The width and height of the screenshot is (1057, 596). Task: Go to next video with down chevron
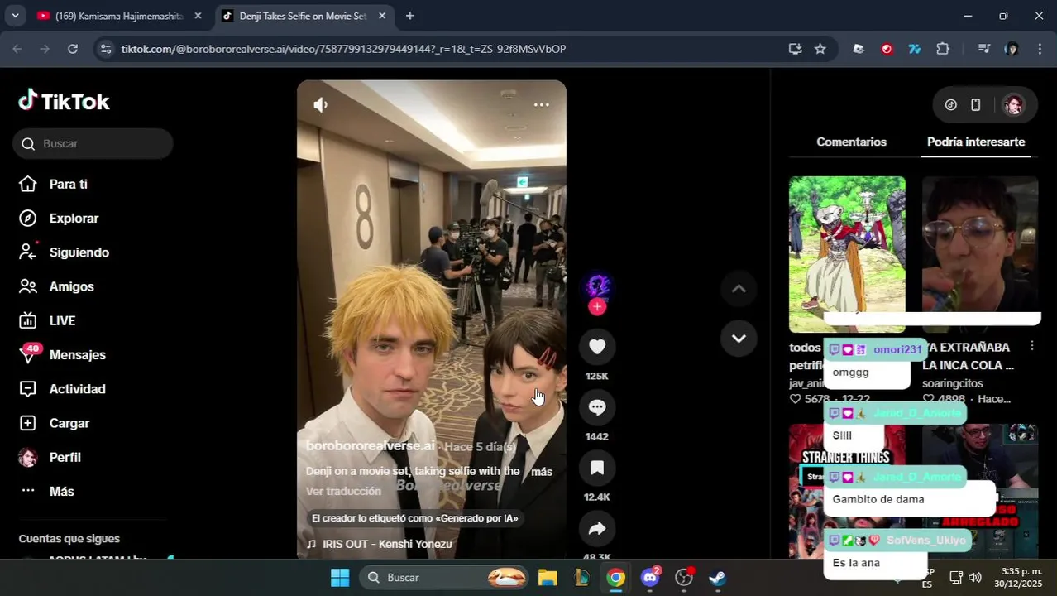pyautogui.click(x=739, y=338)
